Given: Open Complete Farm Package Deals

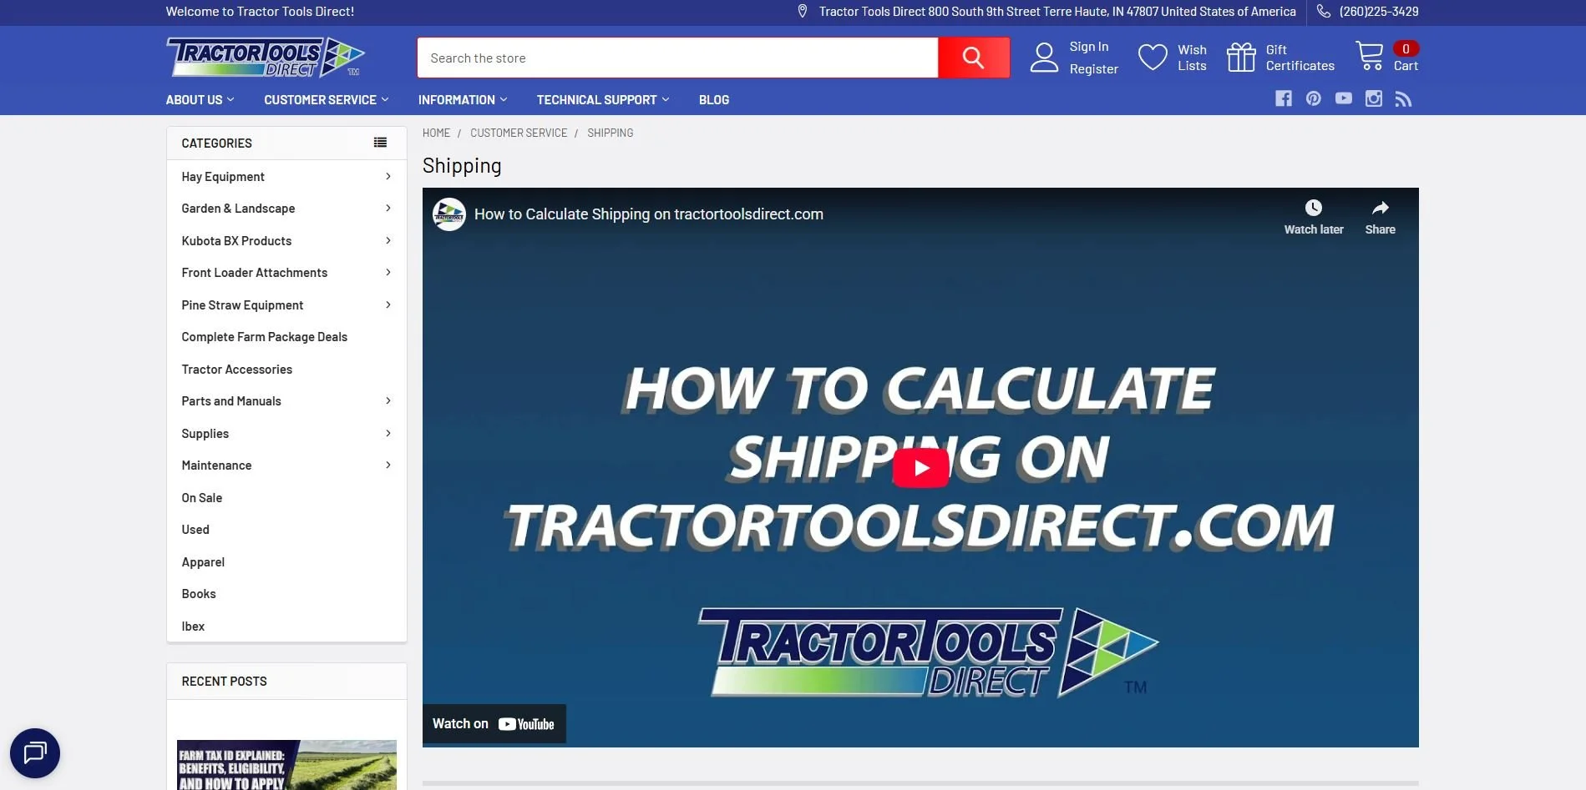Looking at the screenshot, I should coord(265,337).
